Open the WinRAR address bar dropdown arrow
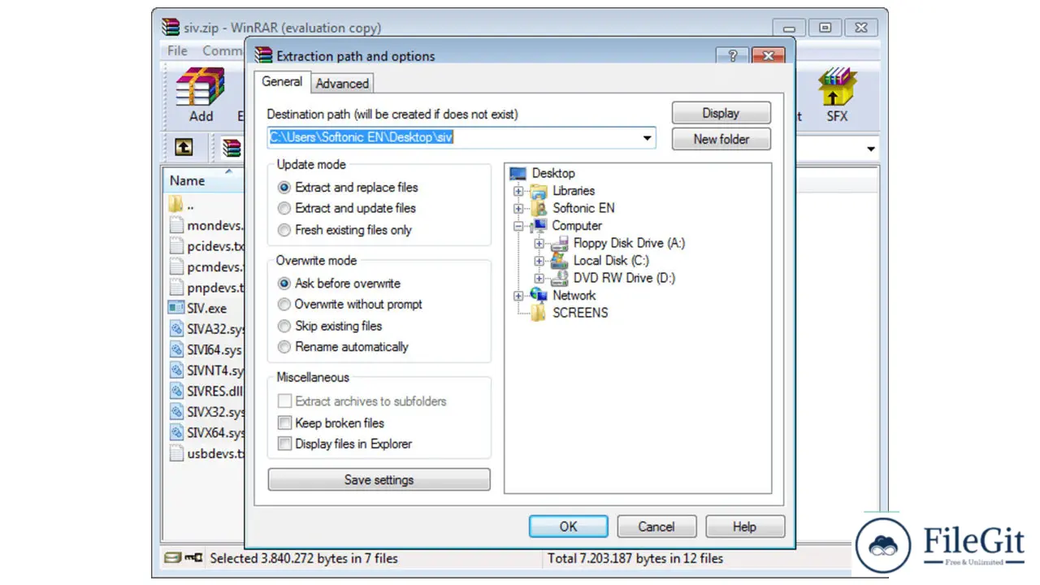1040x585 pixels. click(871, 149)
